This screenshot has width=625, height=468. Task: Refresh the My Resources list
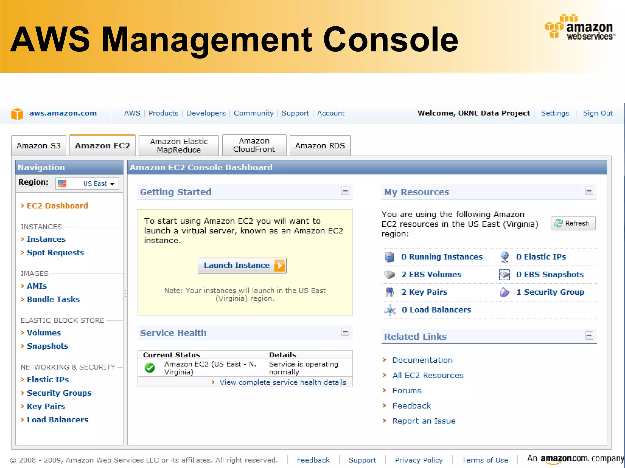(573, 223)
